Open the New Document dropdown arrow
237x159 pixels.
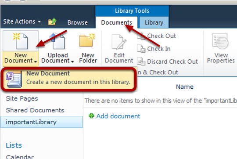pyautogui.click(x=36, y=61)
